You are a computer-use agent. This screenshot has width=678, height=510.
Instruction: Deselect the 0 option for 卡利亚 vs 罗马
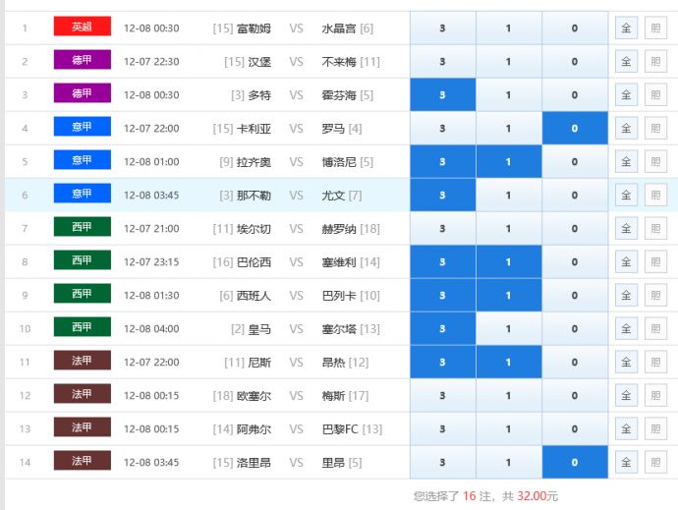(x=574, y=129)
